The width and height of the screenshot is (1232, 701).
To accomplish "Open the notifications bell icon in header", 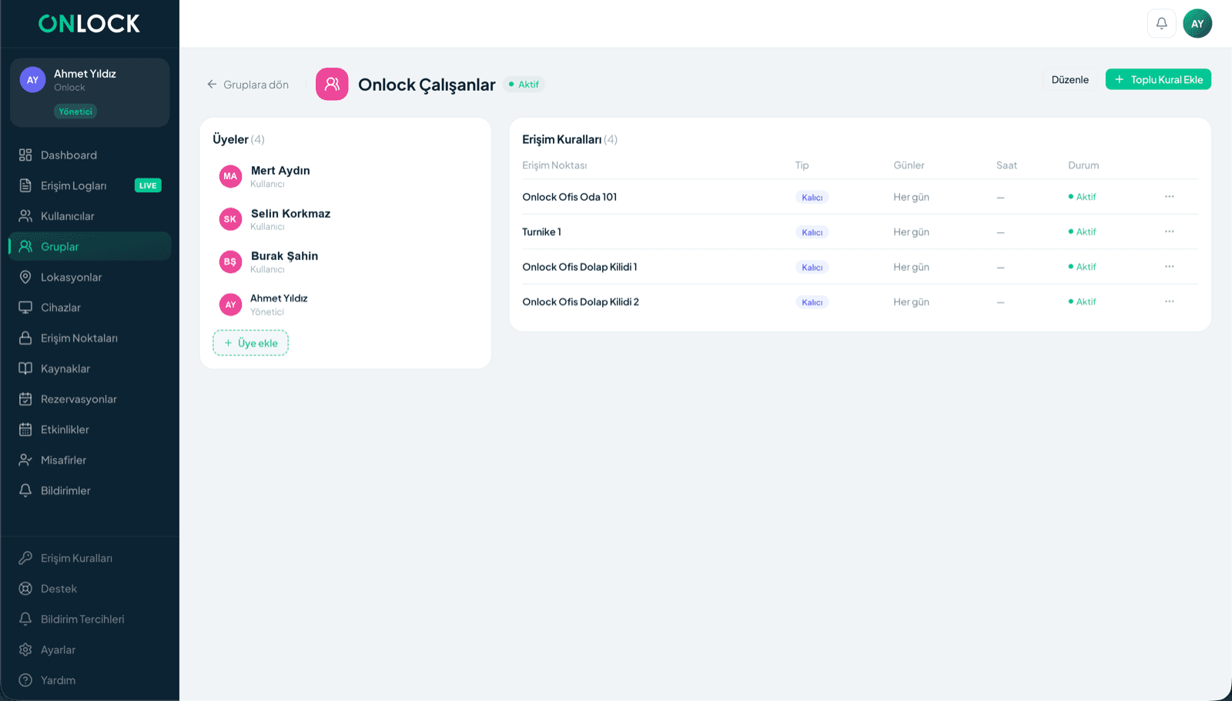I will coord(1161,23).
